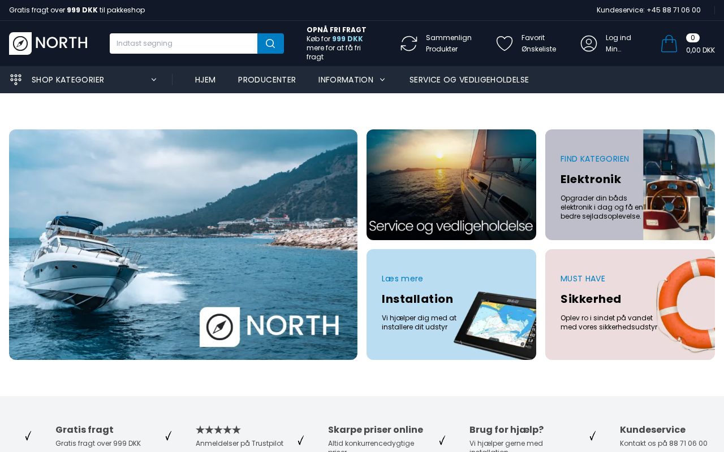The width and height of the screenshot is (724, 452).
Task: Click the checkmark beside Skarpe priser online
Action: pos(301,440)
